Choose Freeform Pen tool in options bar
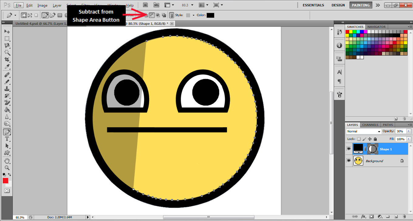The height and width of the screenshot is (221, 413). pos(53,15)
